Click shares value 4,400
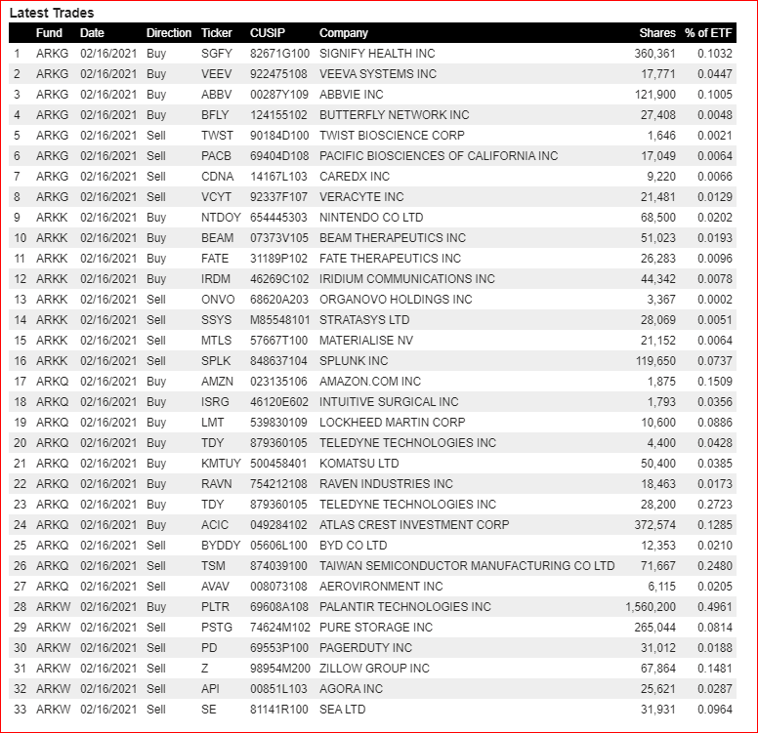Viewport: 758px width, 733px height. click(661, 443)
